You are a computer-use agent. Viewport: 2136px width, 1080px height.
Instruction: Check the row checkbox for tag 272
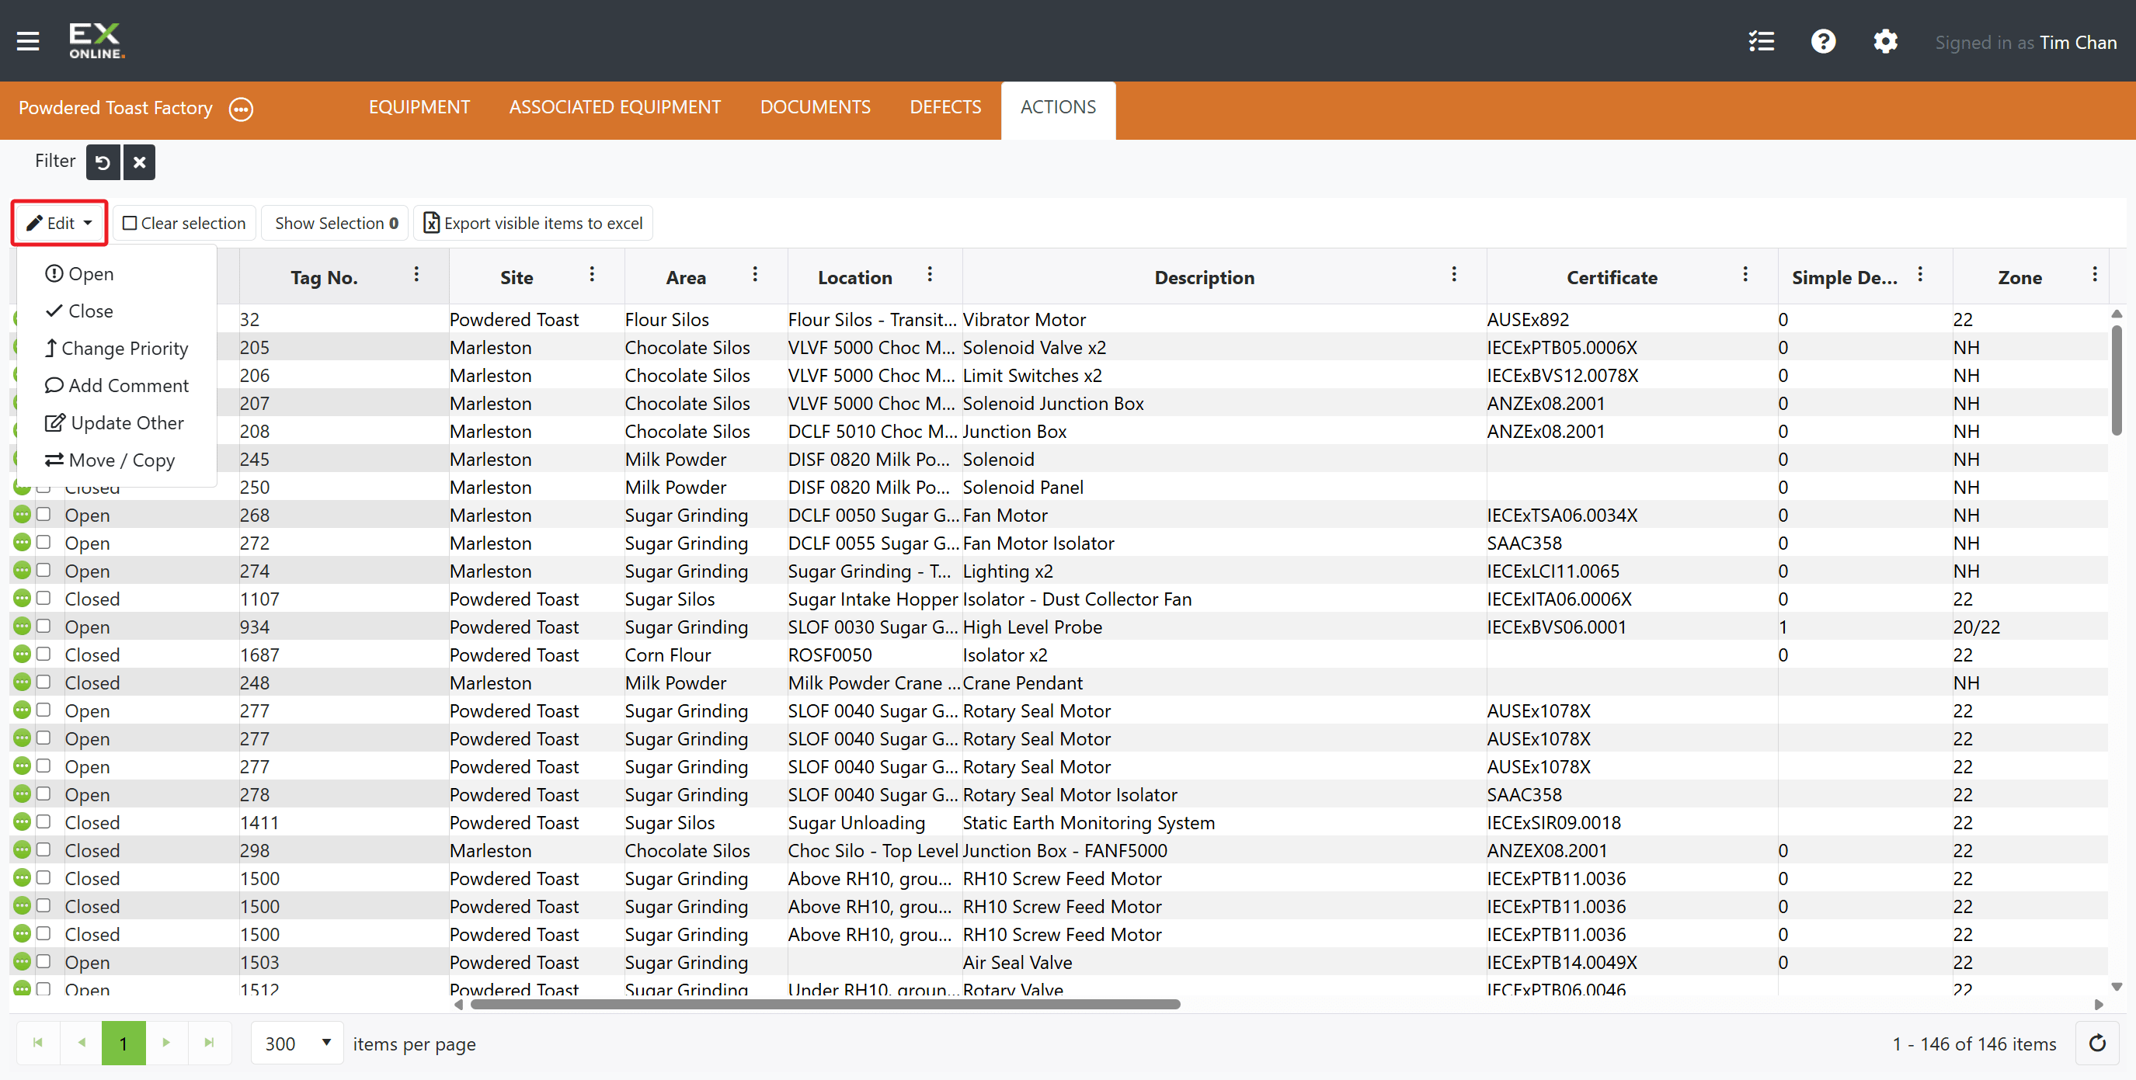pos(44,542)
